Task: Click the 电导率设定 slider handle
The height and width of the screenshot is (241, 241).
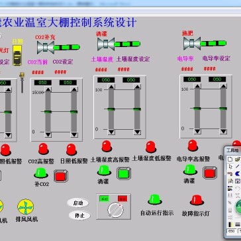Action: pyautogui.click(x=223, y=109)
